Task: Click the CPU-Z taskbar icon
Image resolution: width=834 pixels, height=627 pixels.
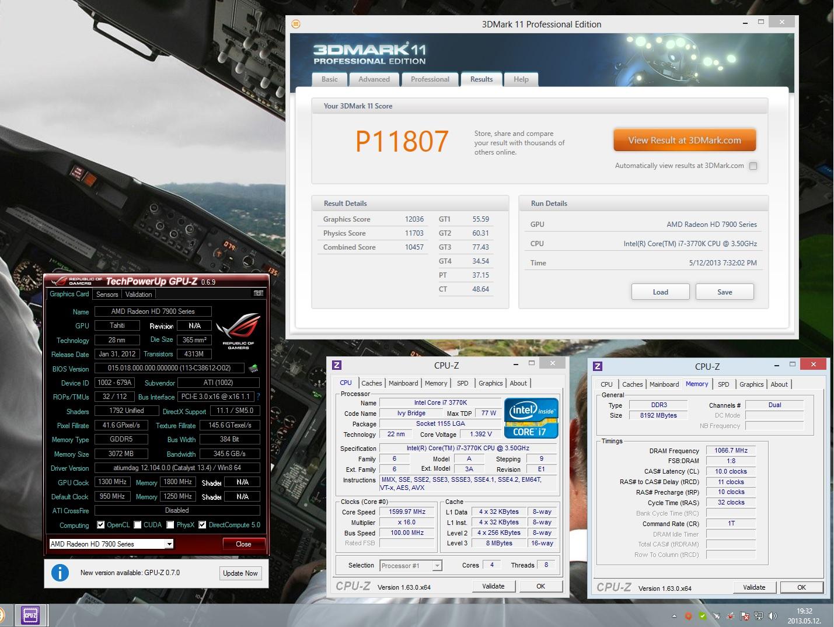Action: pyautogui.click(x=30, y=615)
